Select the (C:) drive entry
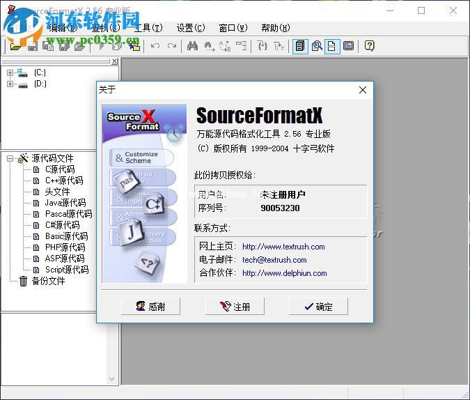470x400 pixels. point(40,72)
